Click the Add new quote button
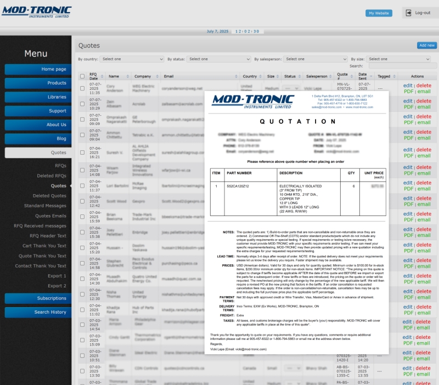The width and height of the screenshot is (439, 385). [427, 46]
